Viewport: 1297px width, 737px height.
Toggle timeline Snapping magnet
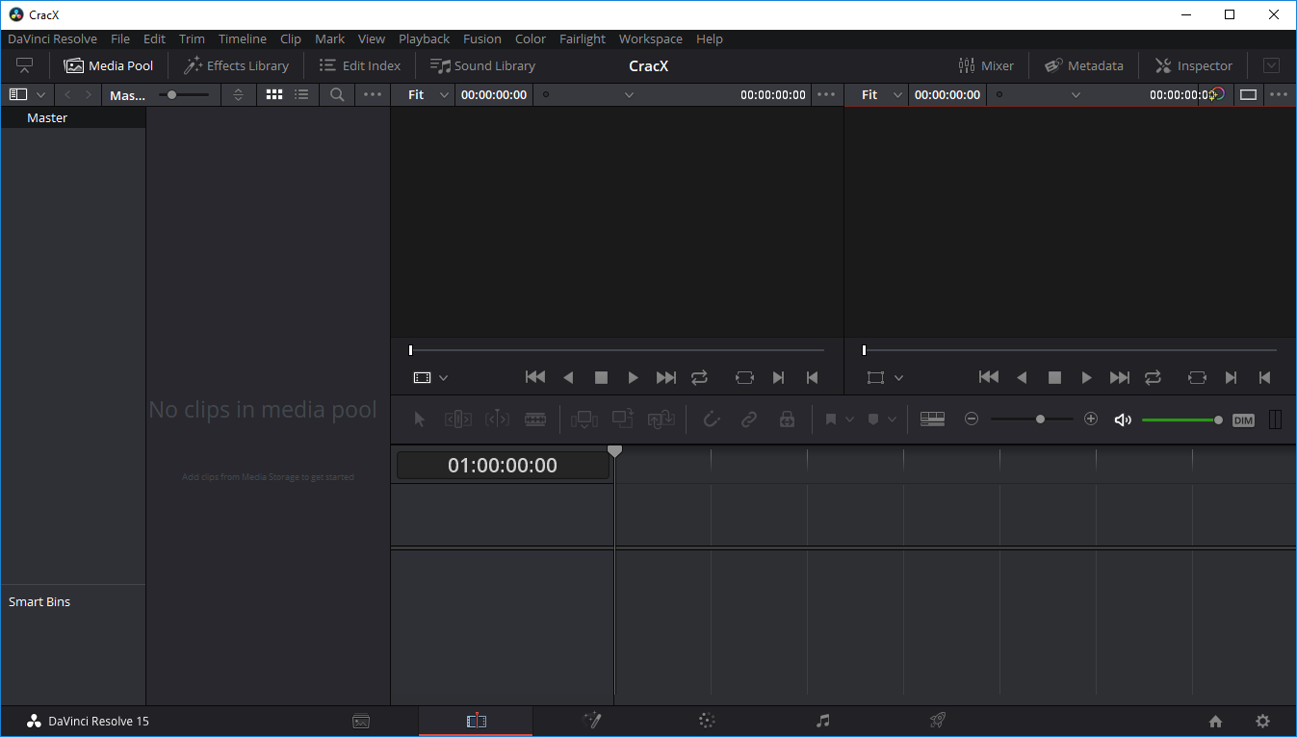pyautogui.click(x=711, y=419)
